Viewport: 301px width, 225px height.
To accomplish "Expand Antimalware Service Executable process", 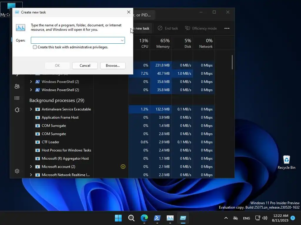I will point(31,109).
